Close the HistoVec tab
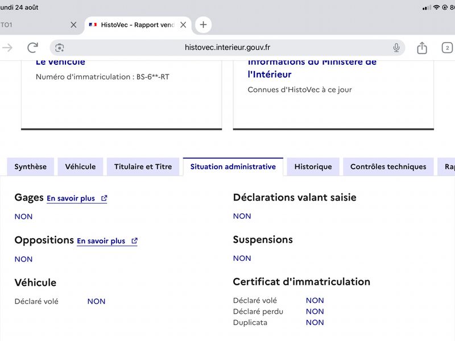Image resolution: width=455 pixels, height=341 pixels. [x=183, y=25]
